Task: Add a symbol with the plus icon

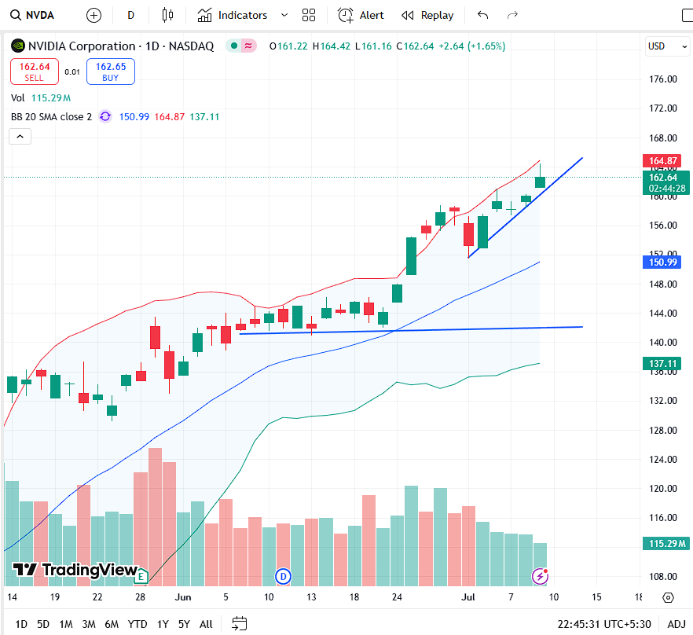Action: 93,16
